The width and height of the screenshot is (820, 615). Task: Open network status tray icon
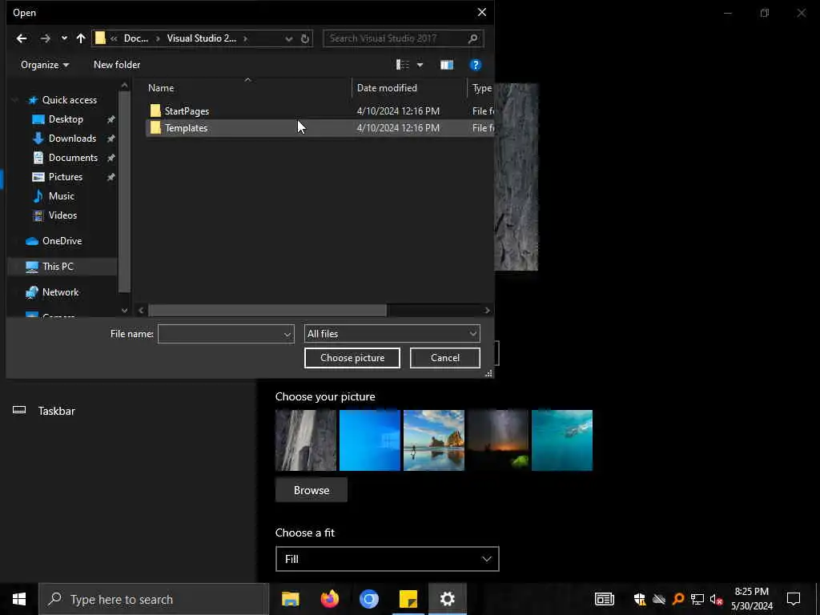click(697, 599)
